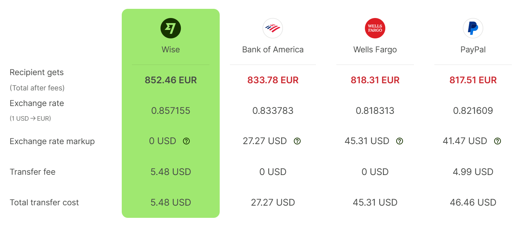
Task: Open Wells Fargo markup help icon
Action: pos(400,141)
